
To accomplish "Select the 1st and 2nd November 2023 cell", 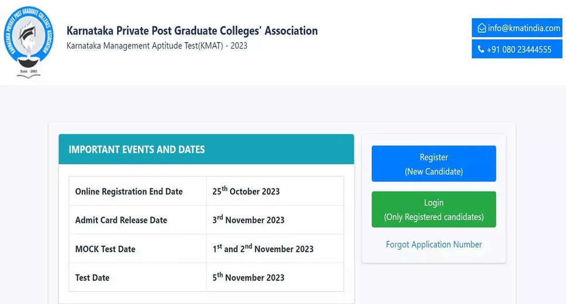I will pyautogui.click(x=263, y=248).
